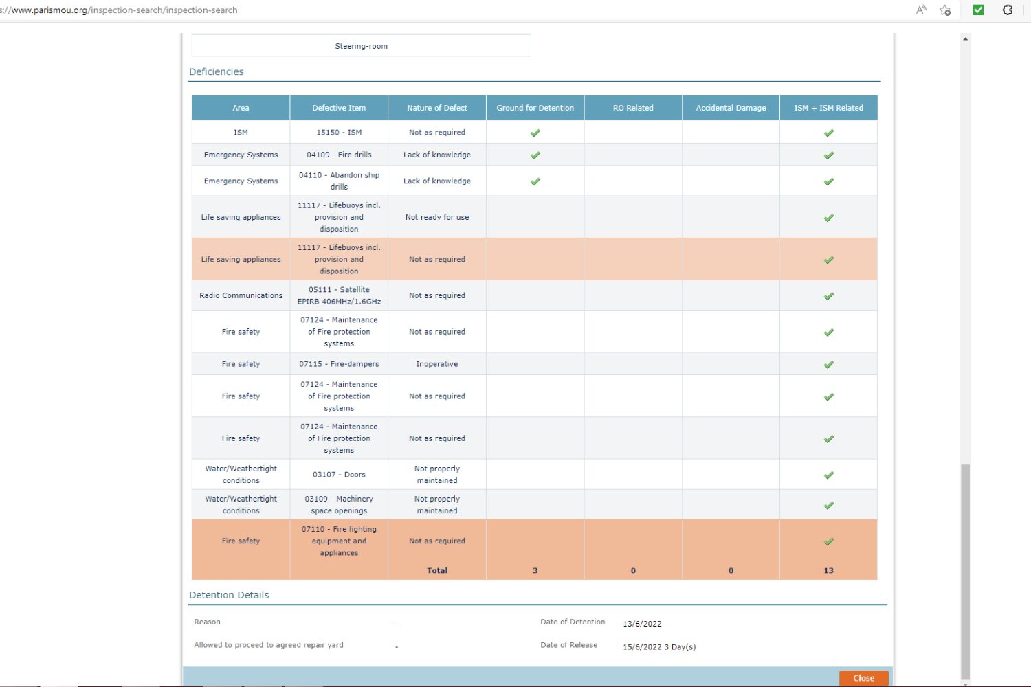This screenshot has width=1031, height=687.
Task: Click Ground for Detention checkmark for Fire drills
Action: pos(535,155)
